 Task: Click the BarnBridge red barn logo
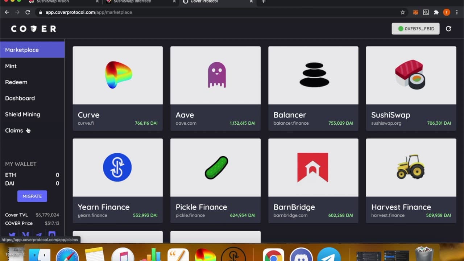click(312, 167)
